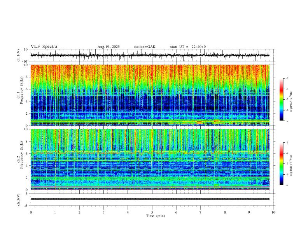
Task: Click the ch.3(V) flat signal trace
Action: coord(150,199)
